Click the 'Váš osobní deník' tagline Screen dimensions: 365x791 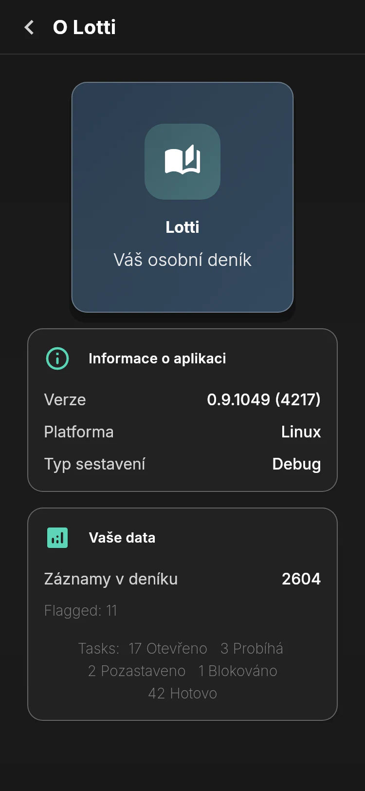coord(182,260)
